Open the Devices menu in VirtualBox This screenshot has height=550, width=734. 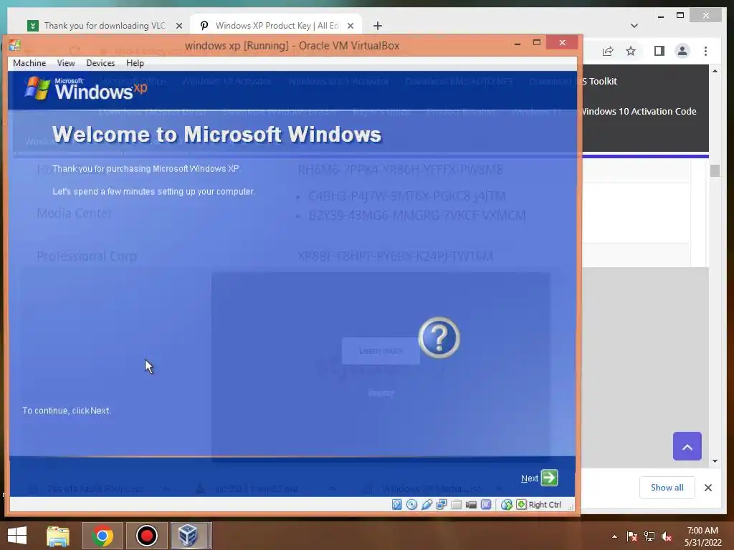pyautogui.click(x=100, y=63)
